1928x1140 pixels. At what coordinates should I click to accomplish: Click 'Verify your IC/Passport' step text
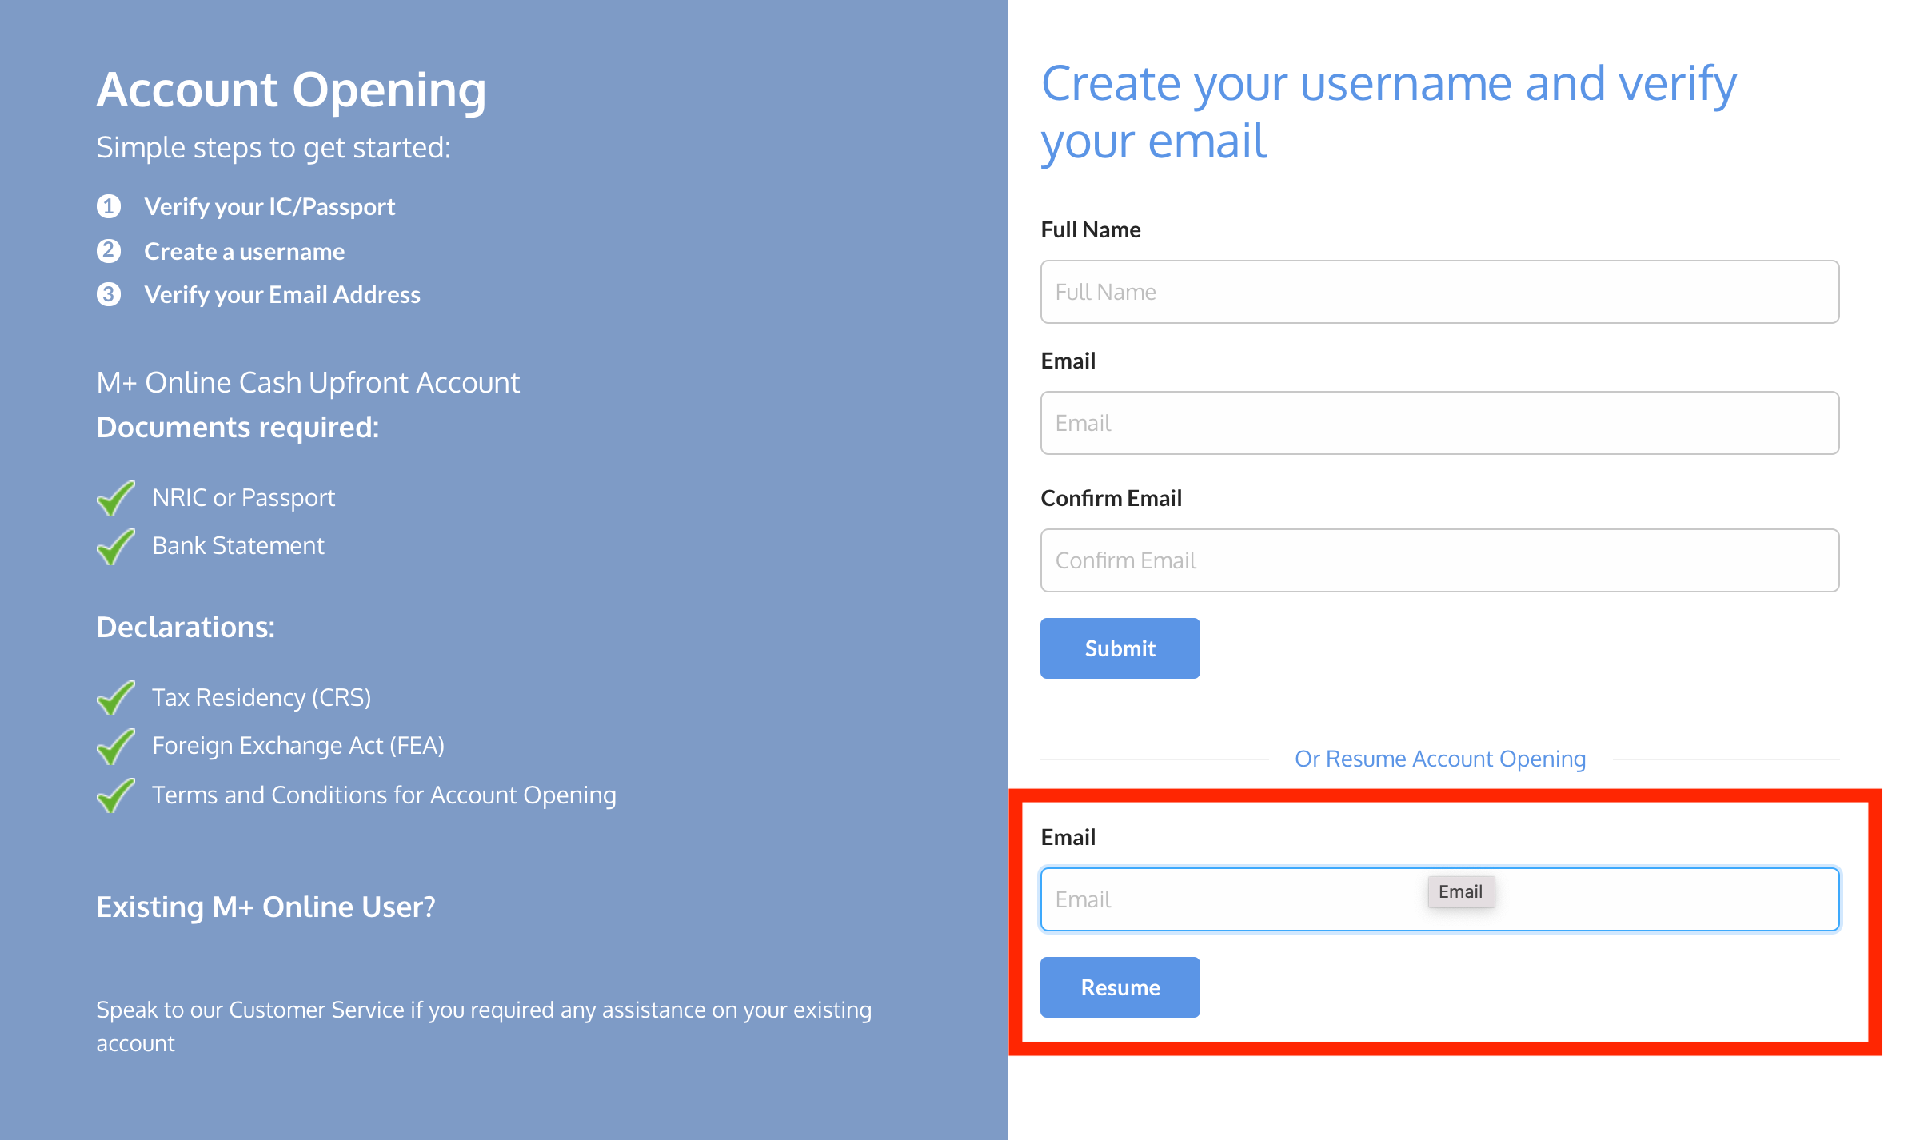pos(269,206)
